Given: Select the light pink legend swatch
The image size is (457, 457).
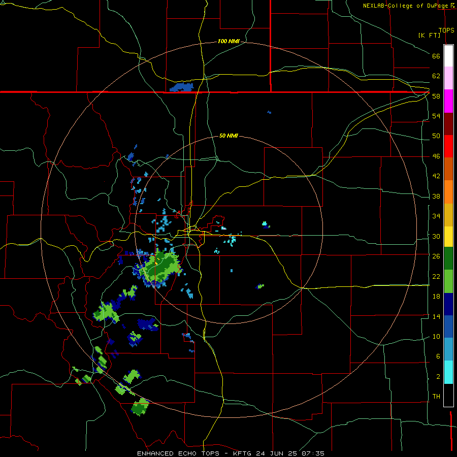Looking at the screenshot, I should click(448, 78).
